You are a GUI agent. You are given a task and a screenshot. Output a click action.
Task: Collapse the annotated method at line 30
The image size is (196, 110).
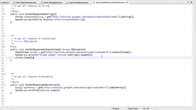[x=5, y=47]
